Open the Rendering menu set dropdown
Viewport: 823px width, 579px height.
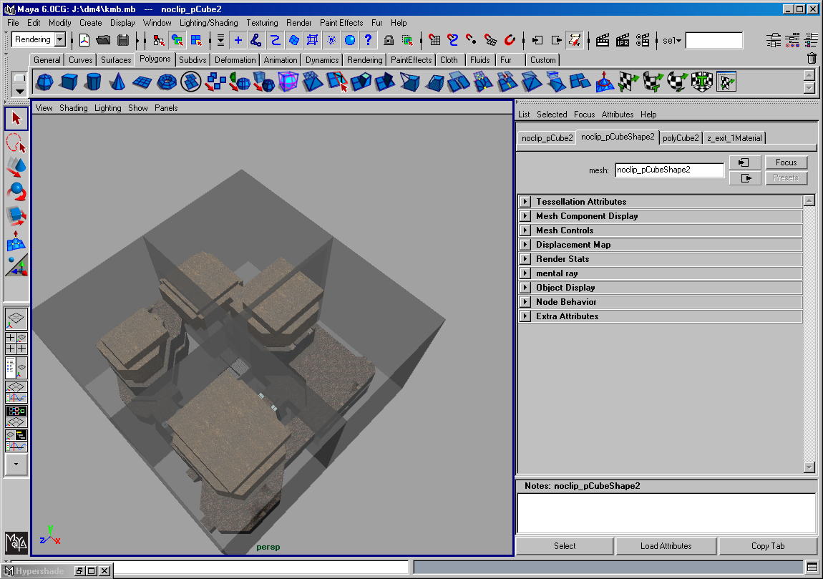tap(60, 39)
